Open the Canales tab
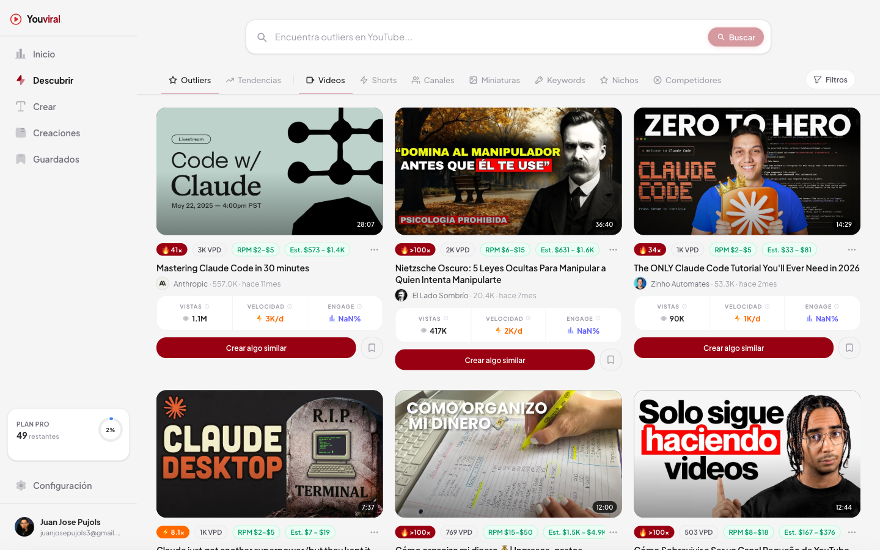The image size is (880, 550). click(x=433, y=80)
